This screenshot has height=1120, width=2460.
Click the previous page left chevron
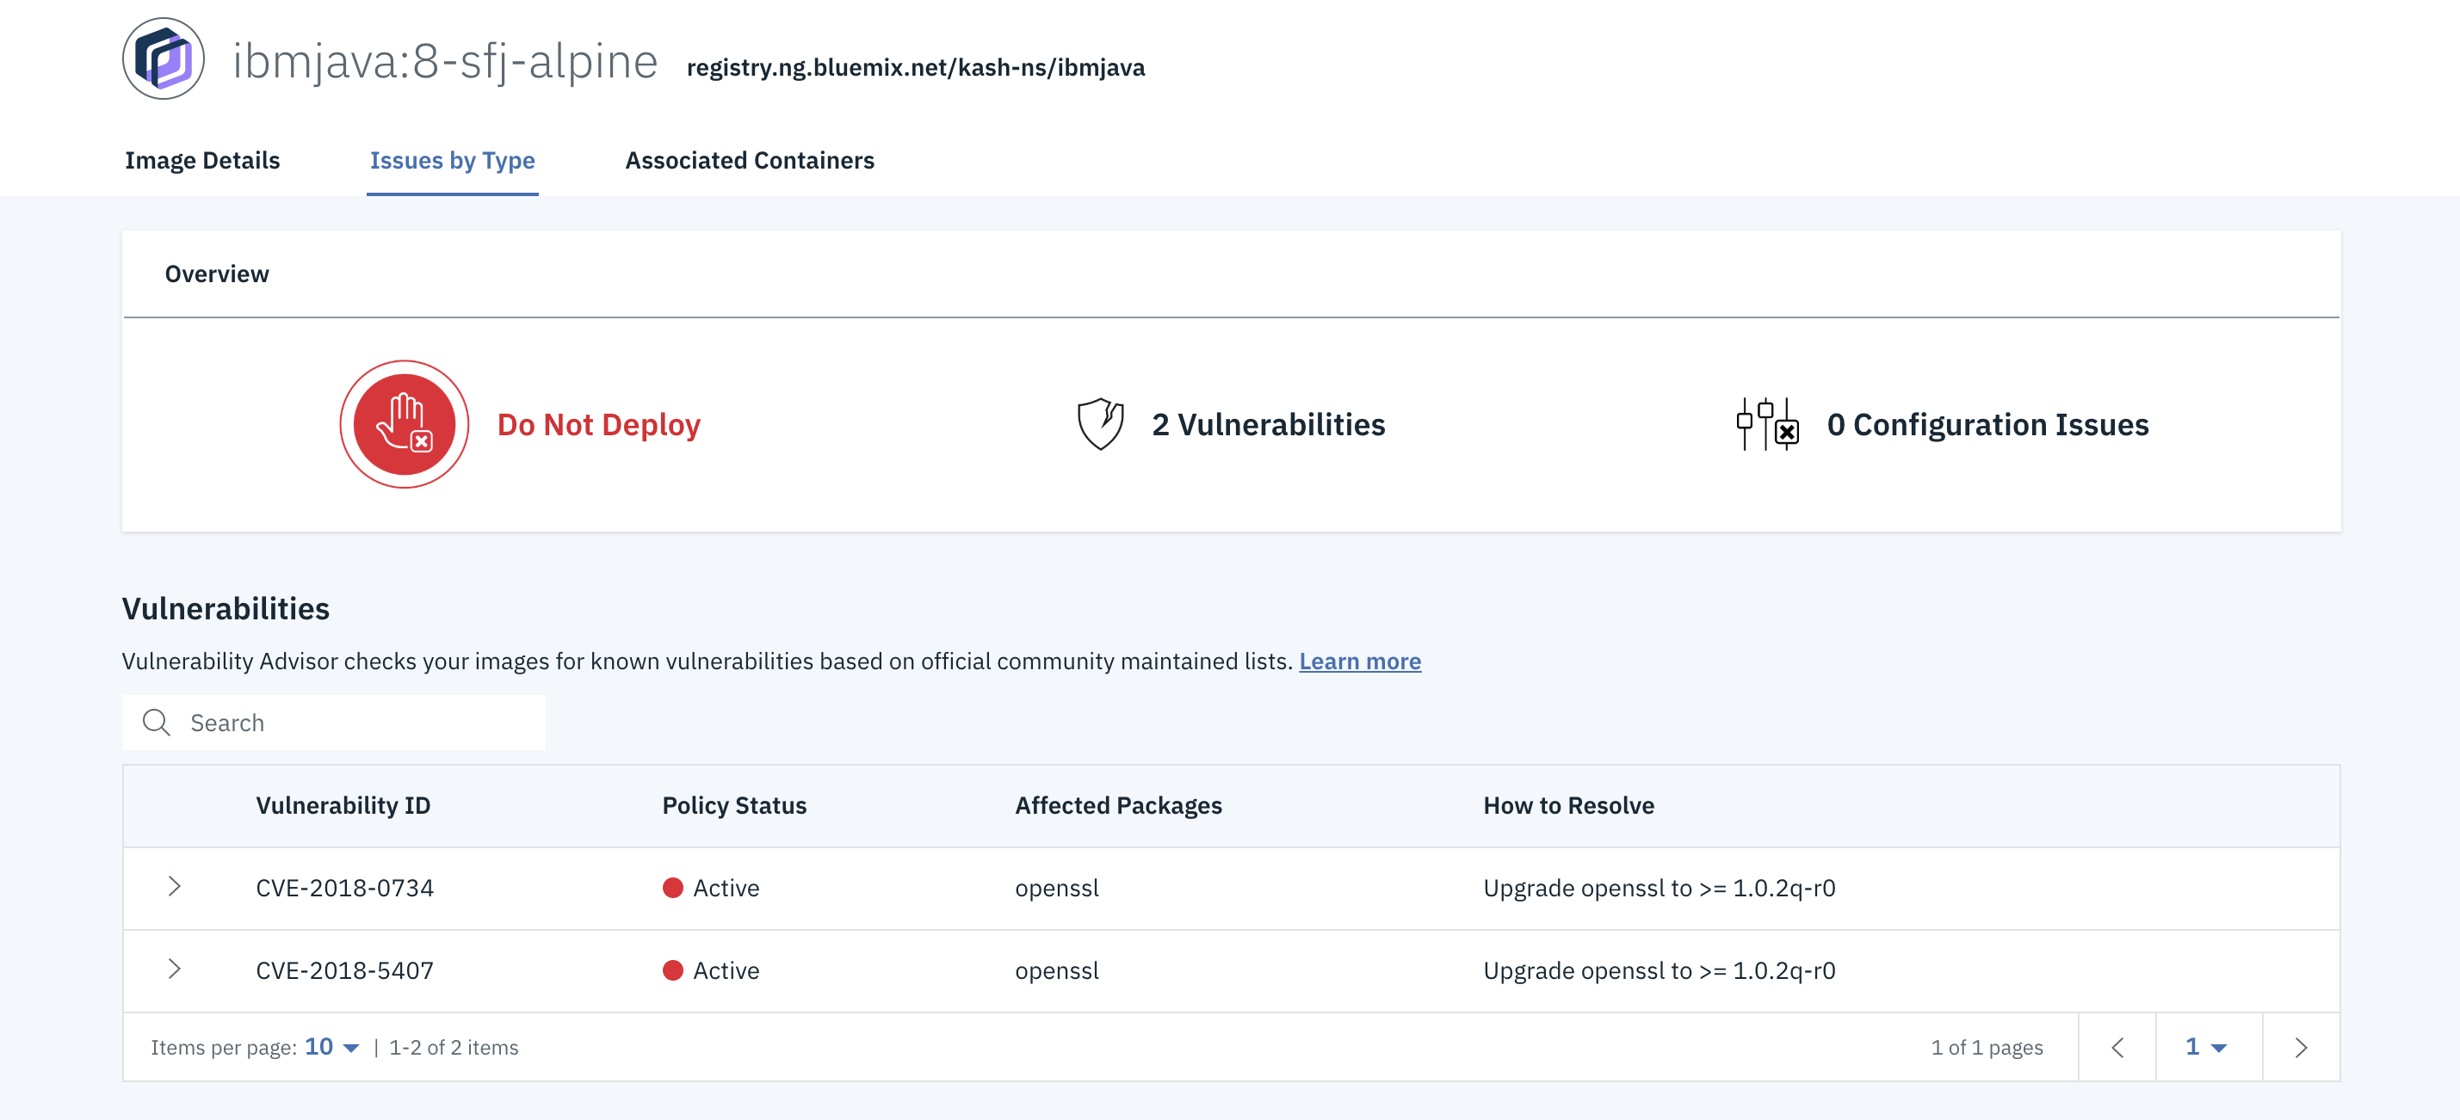click(x=2118, y=1047)
